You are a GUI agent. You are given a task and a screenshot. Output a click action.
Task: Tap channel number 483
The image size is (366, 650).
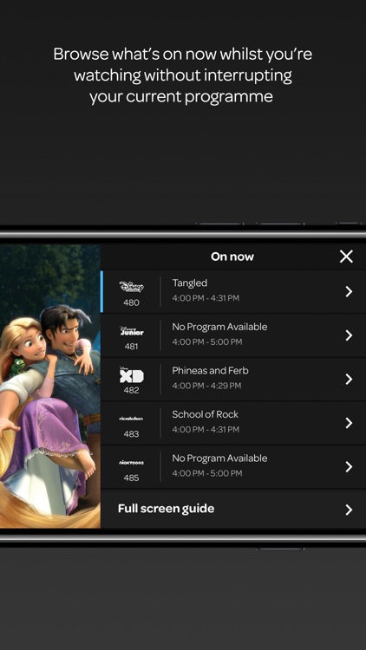[131, 434]
